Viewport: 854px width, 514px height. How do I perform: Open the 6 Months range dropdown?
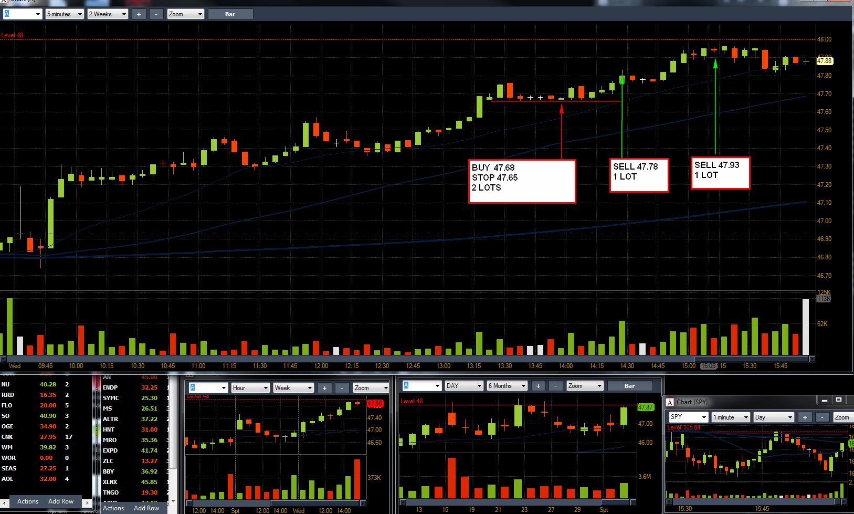507,386
